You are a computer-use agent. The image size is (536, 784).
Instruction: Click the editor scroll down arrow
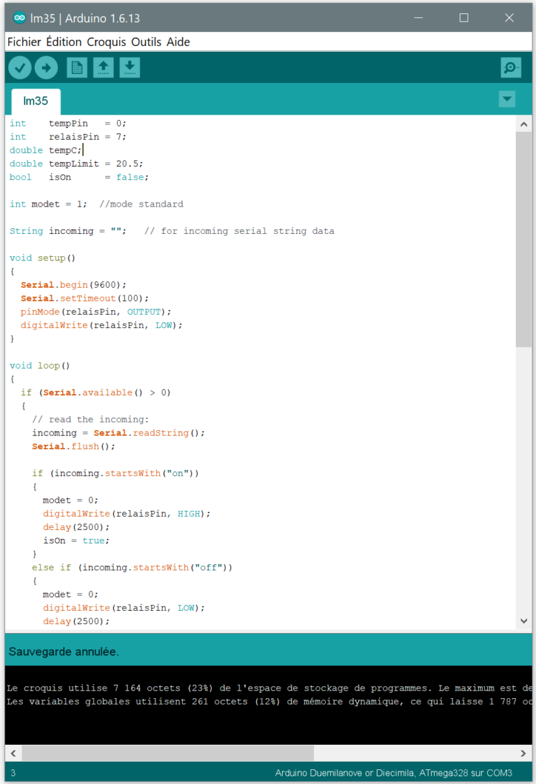pos(523,621)
